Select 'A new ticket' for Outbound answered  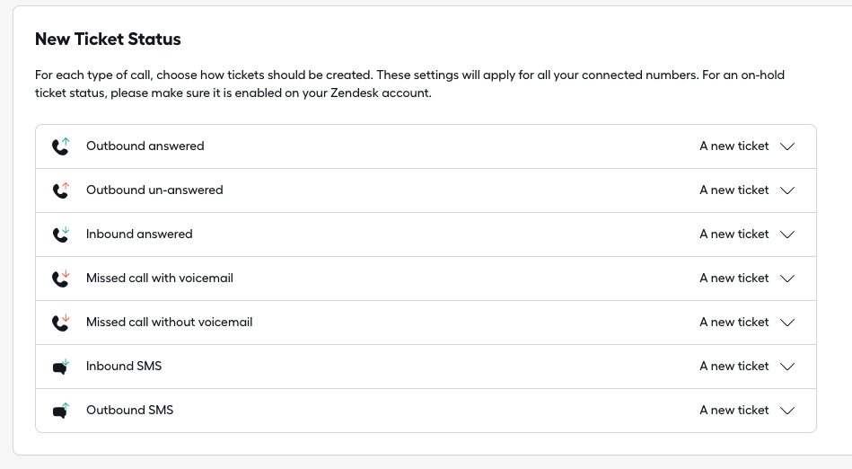[734, 146]
